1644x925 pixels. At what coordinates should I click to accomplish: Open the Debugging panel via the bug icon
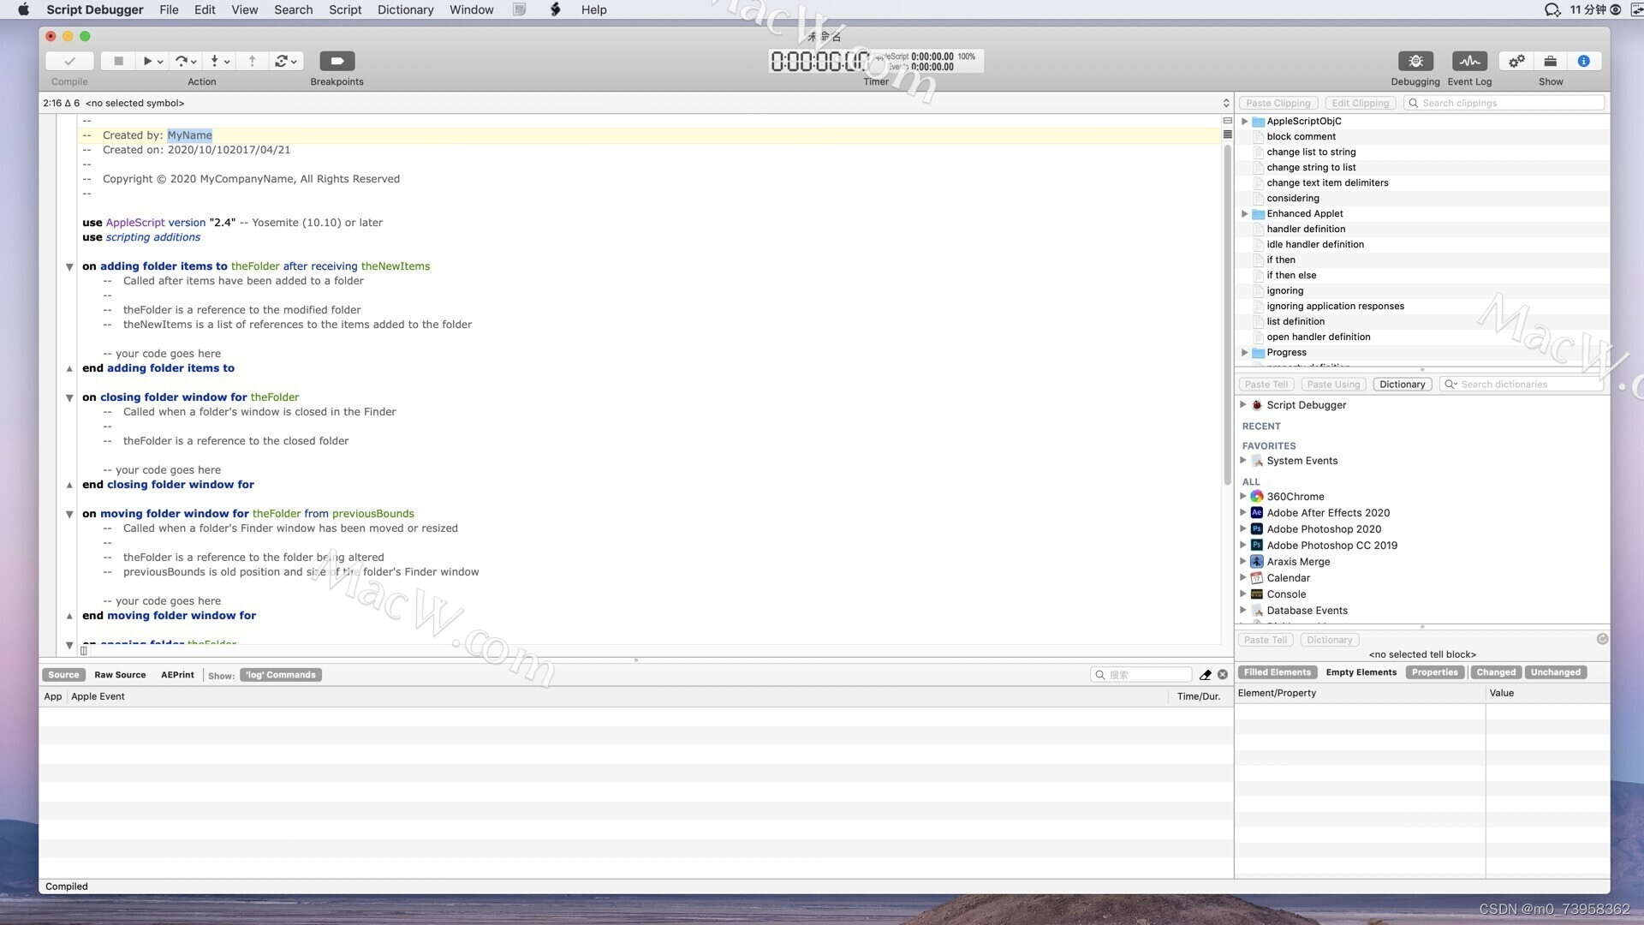(x=1415, y=61)
